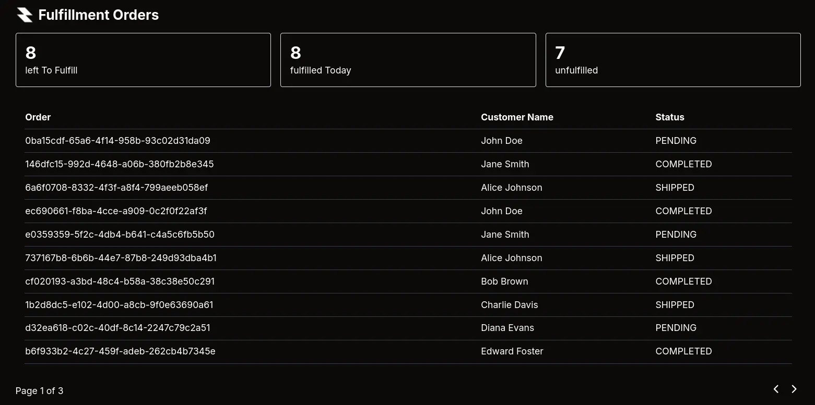This screenshot has width=815, height=405.
Task: Open order 0ba15cdf-65a6-4f14-958b-93c02d31da09
Action: [117, 141]
